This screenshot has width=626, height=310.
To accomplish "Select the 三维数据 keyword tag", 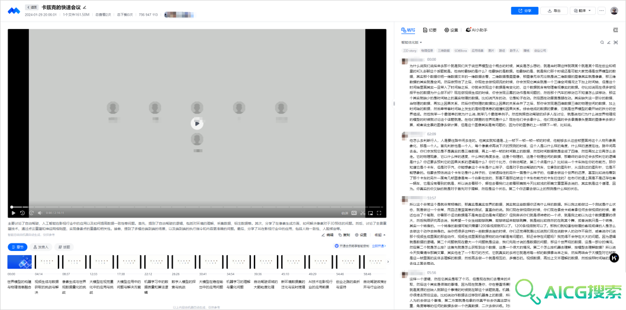I will pos(443,50).
